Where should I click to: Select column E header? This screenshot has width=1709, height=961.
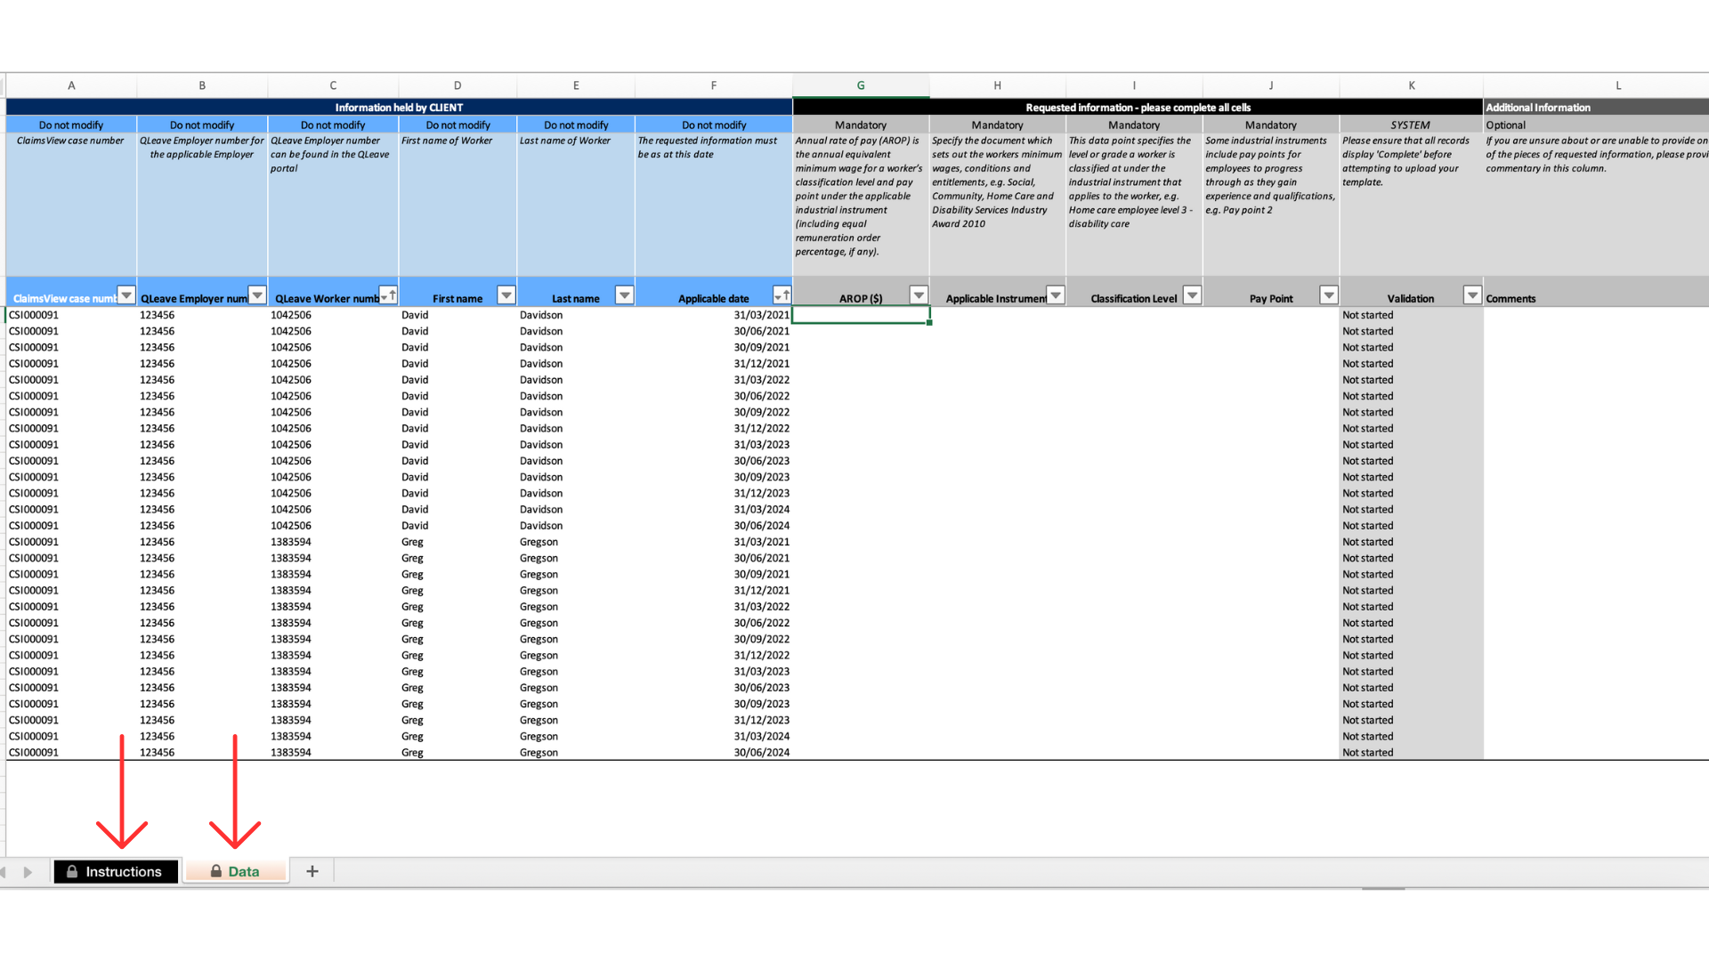click(x=576, y=86)
